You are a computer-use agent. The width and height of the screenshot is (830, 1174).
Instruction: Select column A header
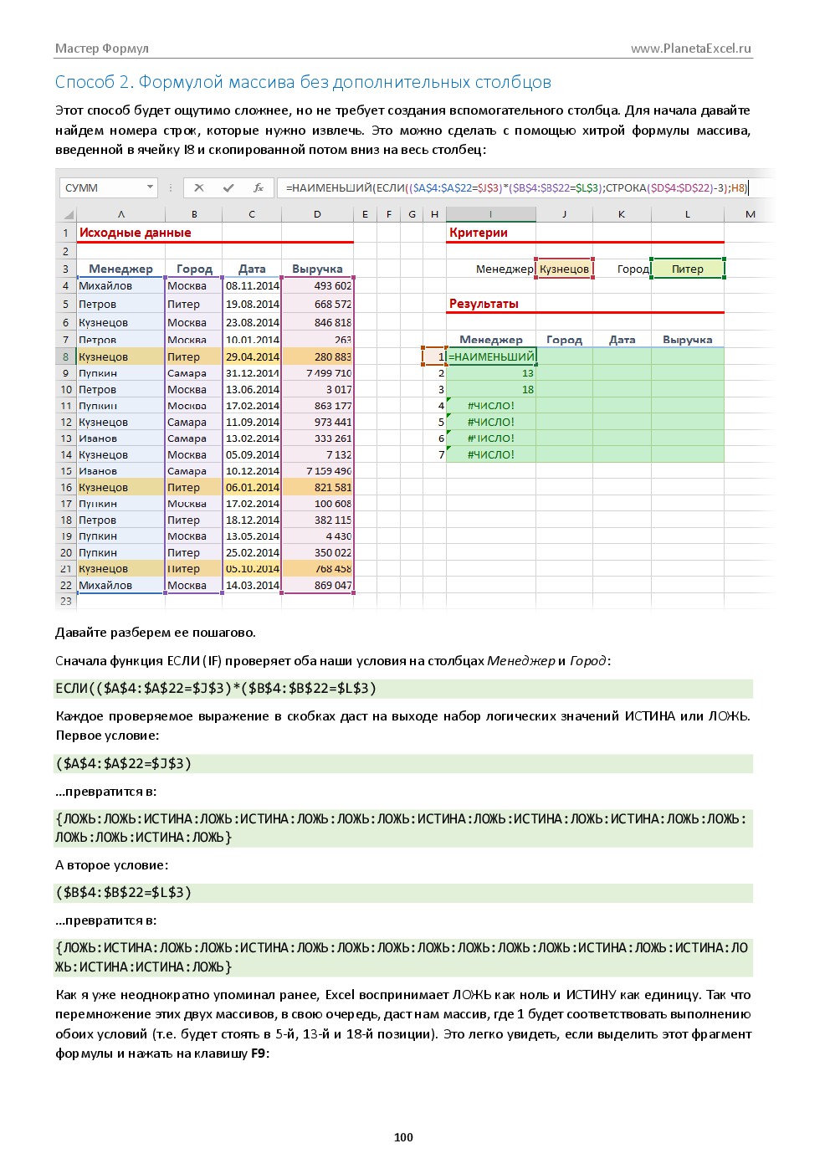pyautogui.click(x=121, y=214)
